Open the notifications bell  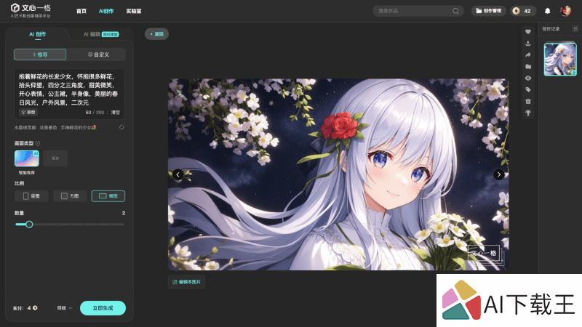tap(548, 11)
